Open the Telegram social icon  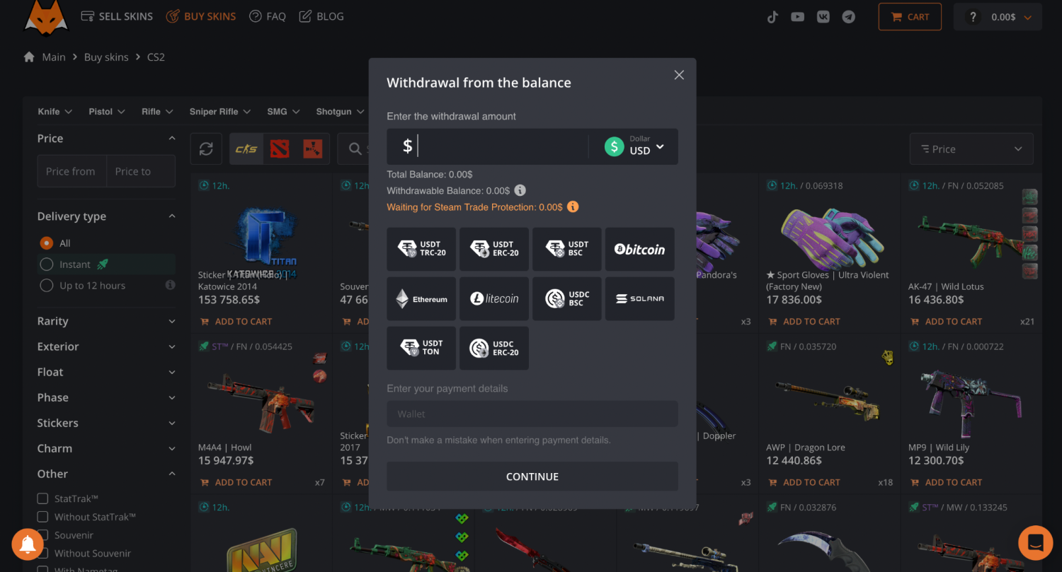(848, 16)
